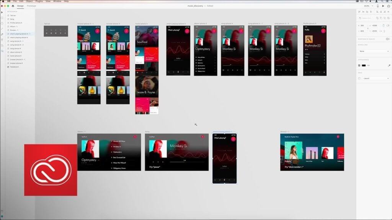This screenshot has width=392, height=220.
Task: Uncheck the Fill checkbox
Action: coord(359,65)
